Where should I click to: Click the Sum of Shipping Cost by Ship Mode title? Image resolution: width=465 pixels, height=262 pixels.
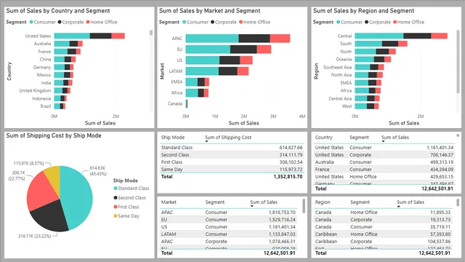click(x=54, y=136)
